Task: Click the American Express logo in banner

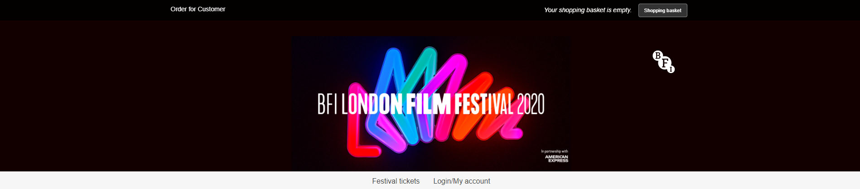Action: [x=556, y=159]
